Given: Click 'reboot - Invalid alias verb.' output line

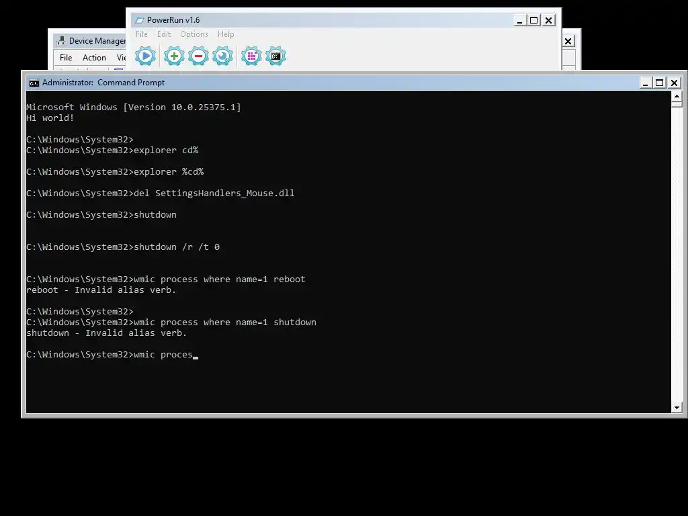Looking at the screenshot, I should pos(101,290).
